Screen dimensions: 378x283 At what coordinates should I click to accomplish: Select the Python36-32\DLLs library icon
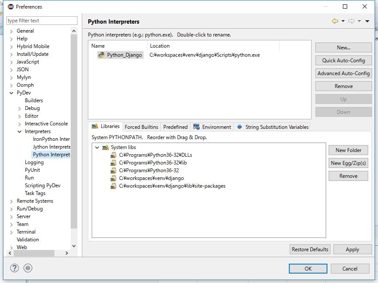113,155
